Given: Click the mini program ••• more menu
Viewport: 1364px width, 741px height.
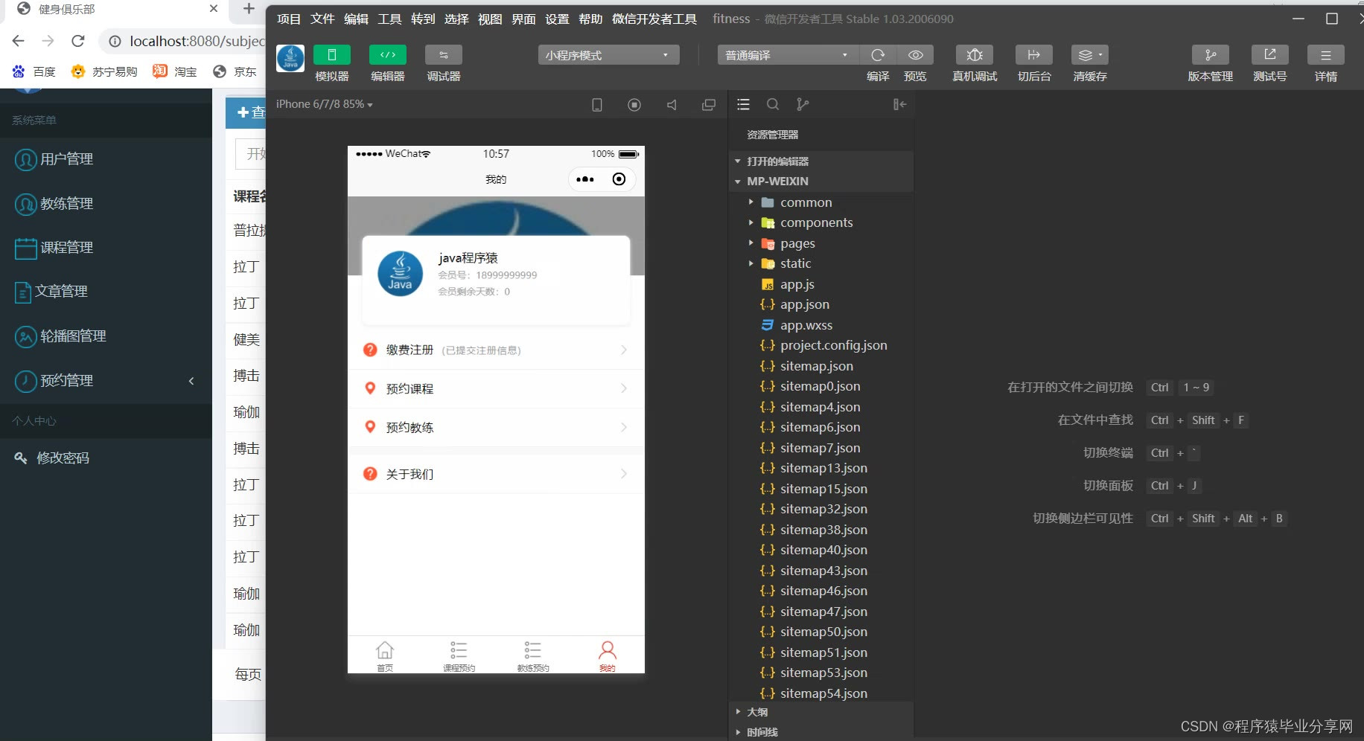Looking at the screenshot, I should [585, 179].
